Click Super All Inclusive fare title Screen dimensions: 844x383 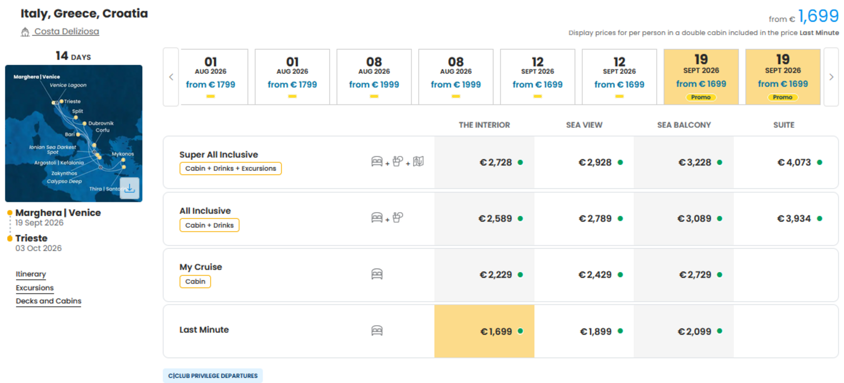[x=218, y=155]
